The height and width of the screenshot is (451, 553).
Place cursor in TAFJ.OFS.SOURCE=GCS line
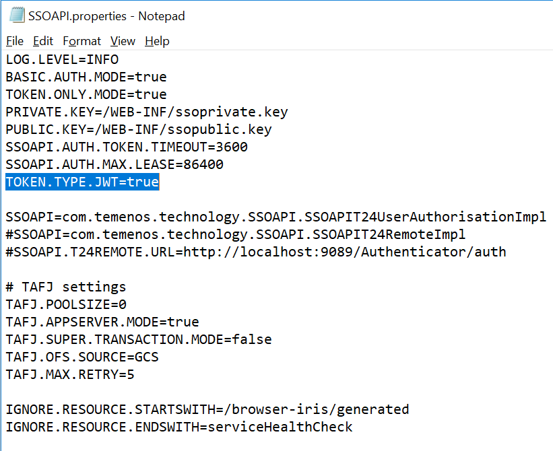(x=82, y=357)
